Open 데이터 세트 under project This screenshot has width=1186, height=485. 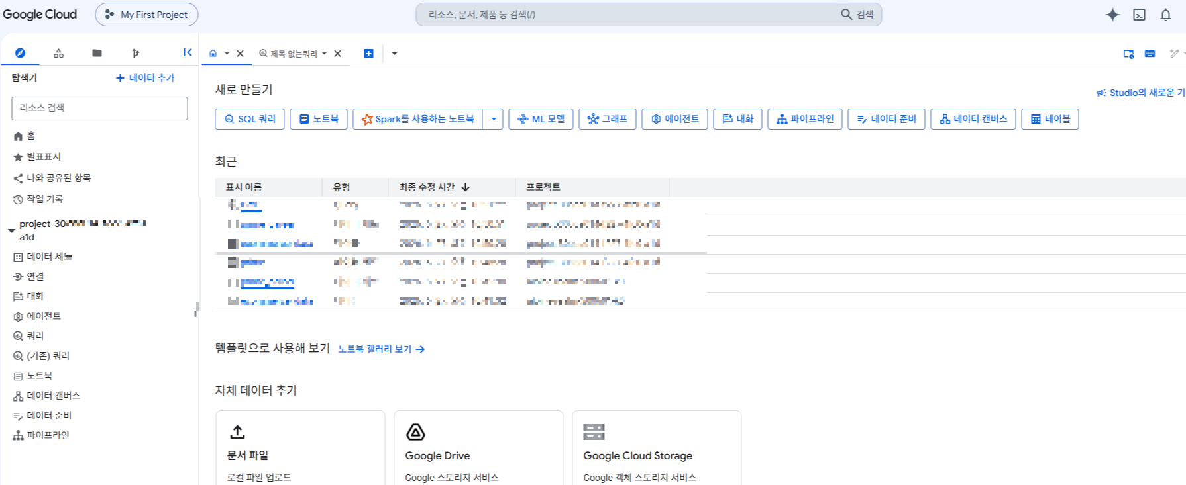coord(42,257)
